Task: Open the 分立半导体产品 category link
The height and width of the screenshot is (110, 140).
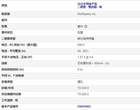Action: (x=87, y=4)
